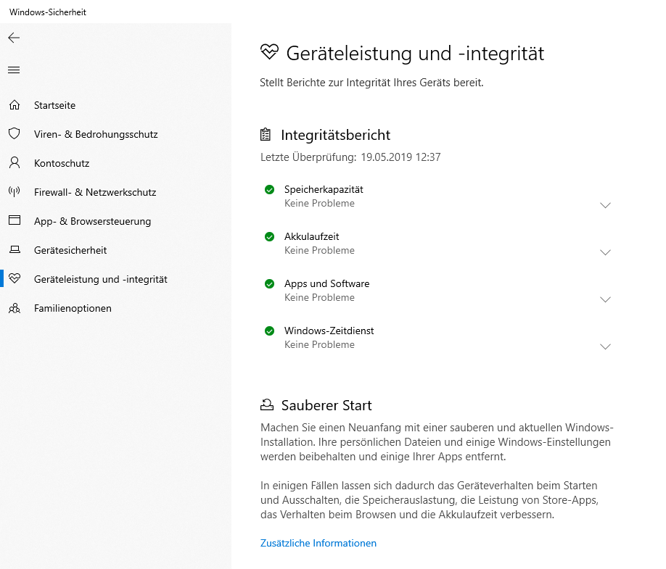Expand the Speicherkapazität chevron
Screen dimensions: 666x569
pos(606,205)
